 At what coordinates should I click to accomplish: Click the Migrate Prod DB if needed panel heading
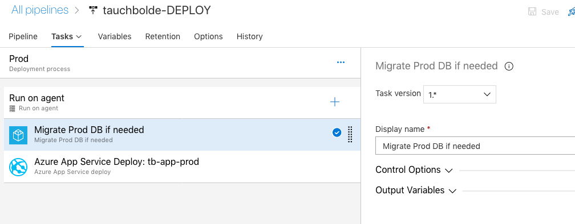tap(436, 66)
